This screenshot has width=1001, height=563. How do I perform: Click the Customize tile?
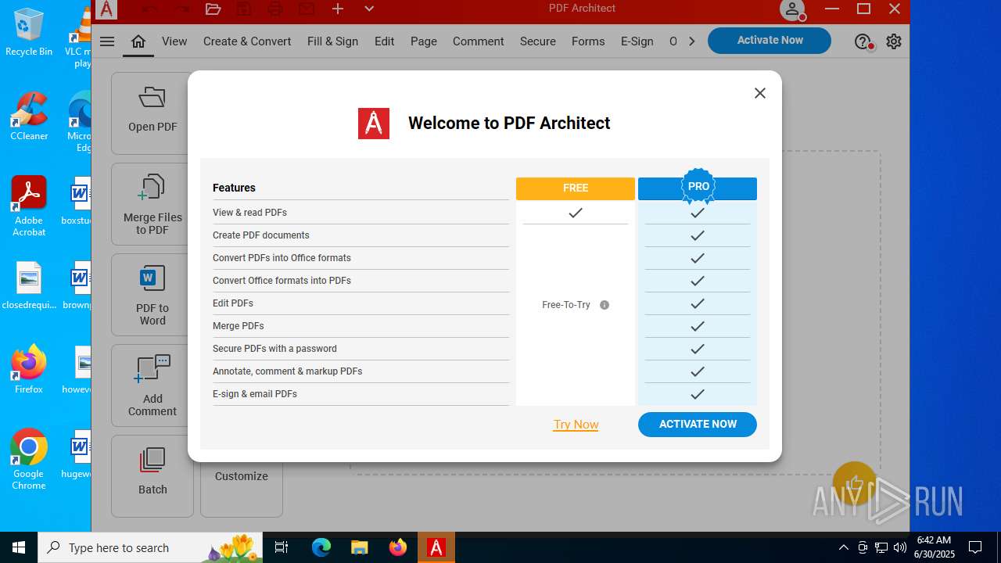242,476
